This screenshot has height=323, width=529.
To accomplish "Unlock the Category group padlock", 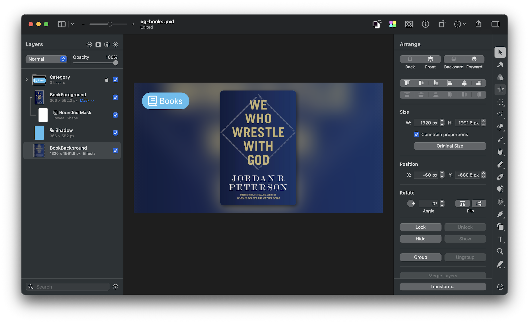I will pos(107,80).
